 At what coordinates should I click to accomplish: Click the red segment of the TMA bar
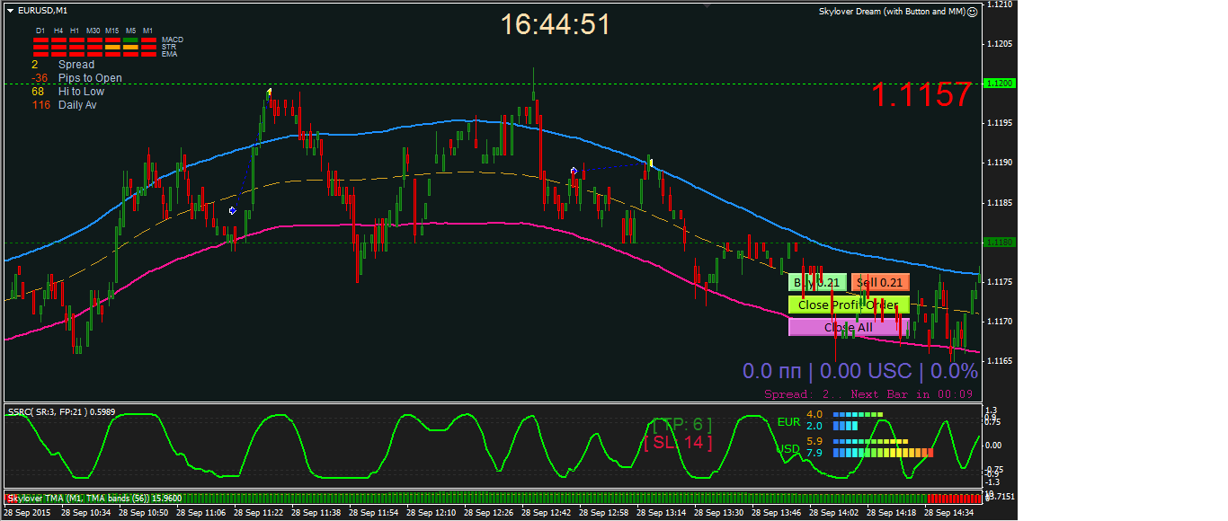(x=953, y=498)
